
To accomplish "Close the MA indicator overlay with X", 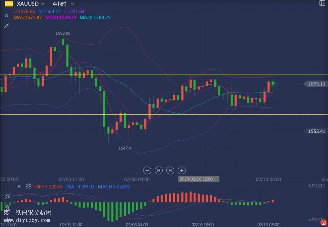I will 6,15.
